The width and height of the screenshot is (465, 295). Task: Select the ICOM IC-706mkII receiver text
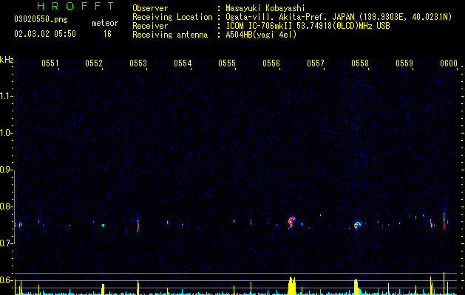coord(308,26)
